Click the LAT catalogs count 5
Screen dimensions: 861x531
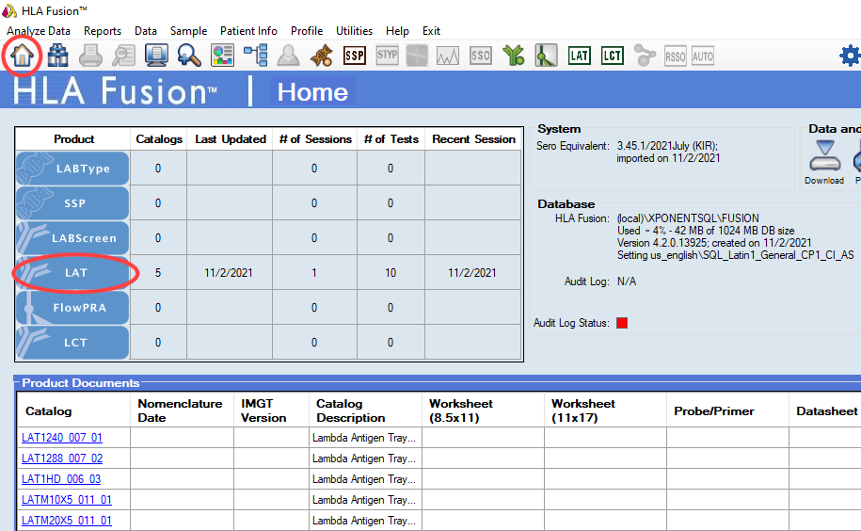[x=157, y=273]
